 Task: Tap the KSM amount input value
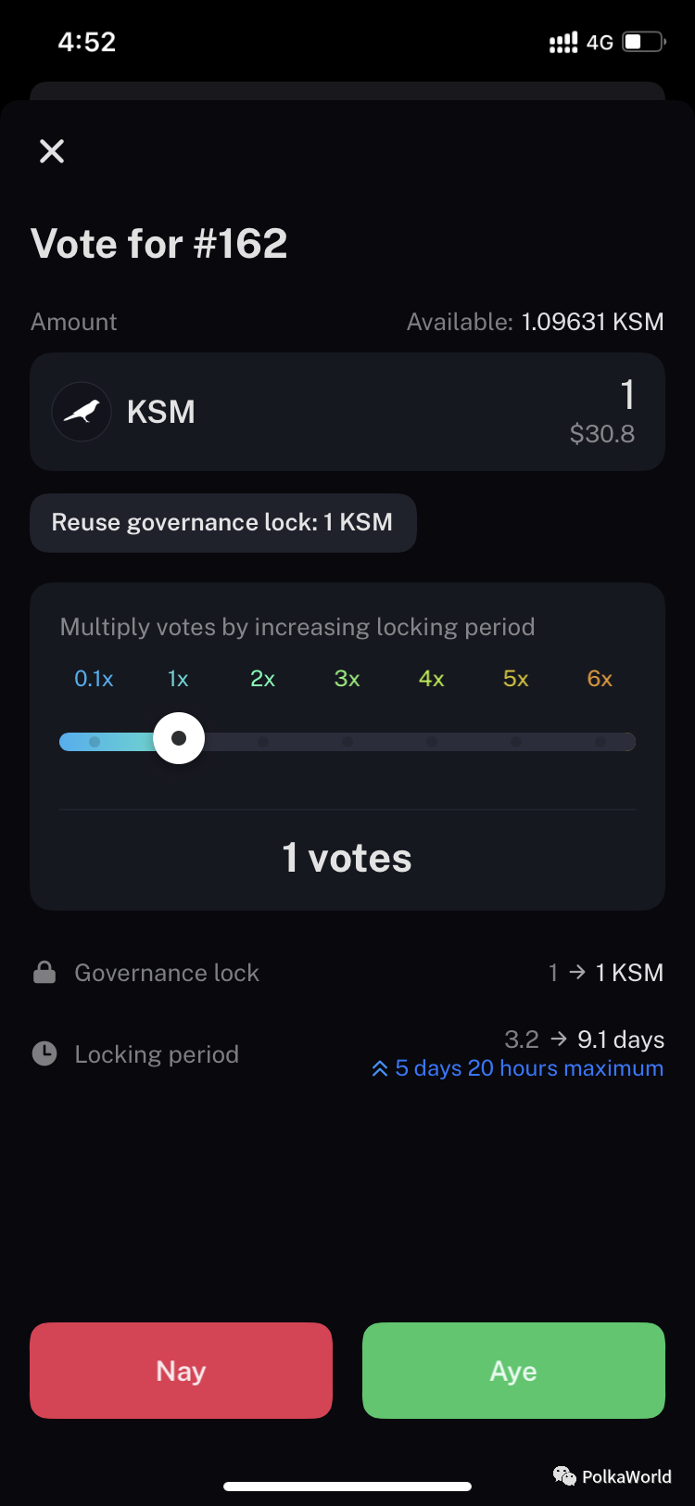(626, 396)
